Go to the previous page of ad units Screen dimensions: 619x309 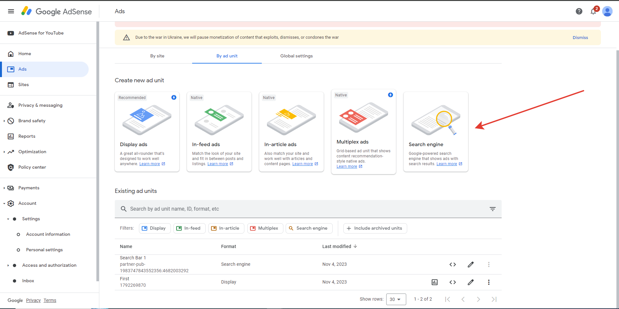tap(463, 299)
